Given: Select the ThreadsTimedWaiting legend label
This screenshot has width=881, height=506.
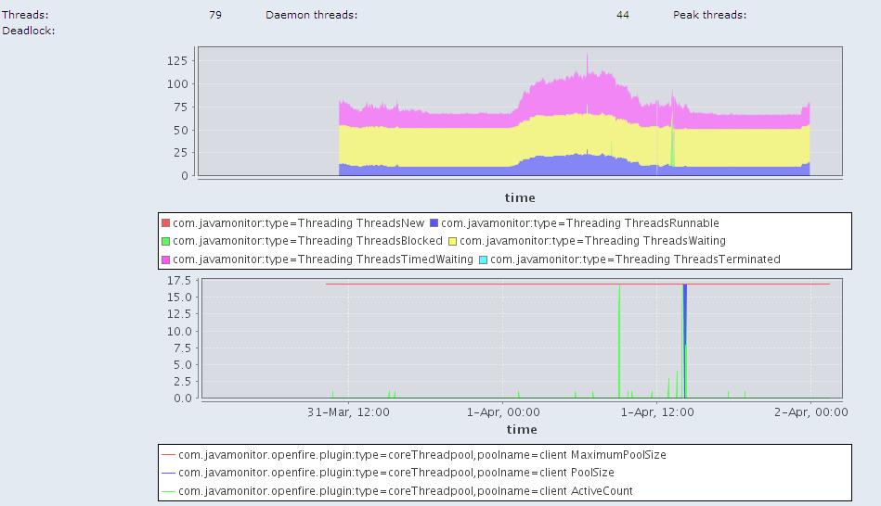Looking at the screenshot, I should 322,259.
